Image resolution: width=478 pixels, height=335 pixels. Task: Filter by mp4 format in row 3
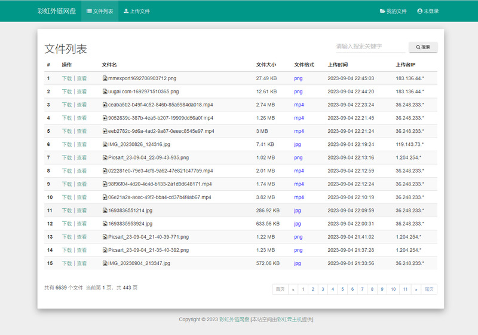click(299, 105)
